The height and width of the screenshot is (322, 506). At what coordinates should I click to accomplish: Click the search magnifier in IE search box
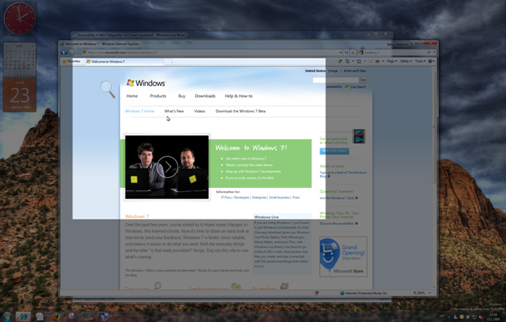429,52
